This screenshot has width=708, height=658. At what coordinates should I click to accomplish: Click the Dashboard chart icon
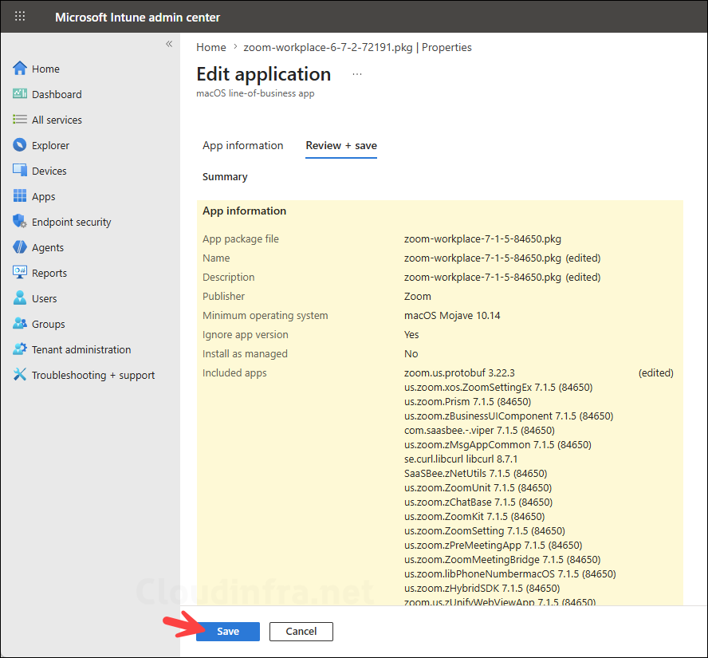[x=20, y=94]
